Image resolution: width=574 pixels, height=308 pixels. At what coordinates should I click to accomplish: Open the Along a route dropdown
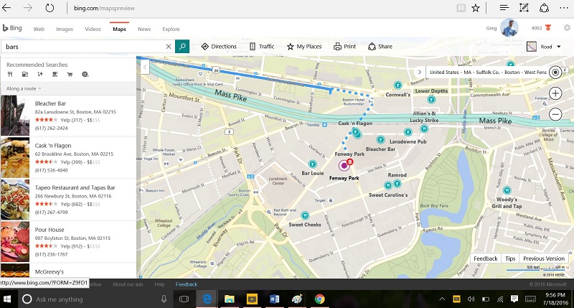24,88
